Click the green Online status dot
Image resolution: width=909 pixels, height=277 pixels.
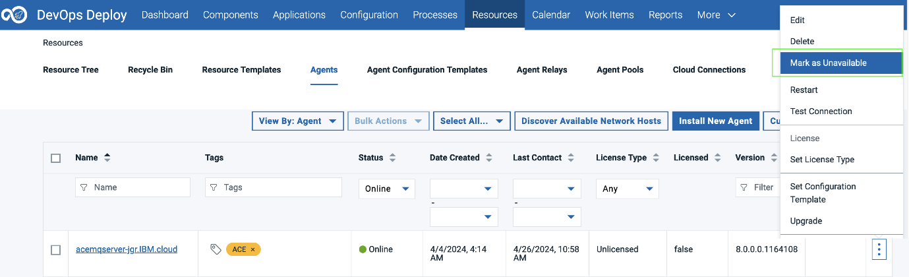pyautogui.click(x=363, y=249)
